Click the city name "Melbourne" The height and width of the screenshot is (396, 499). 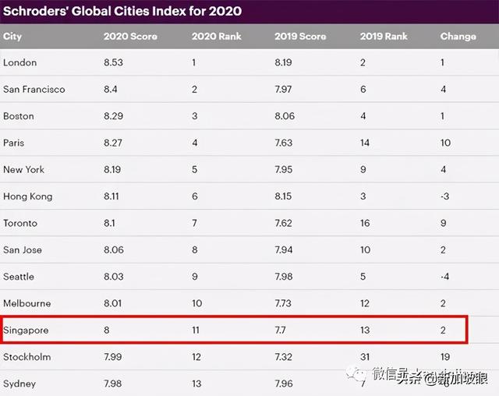pyautogui.click(x=27, y=303)
